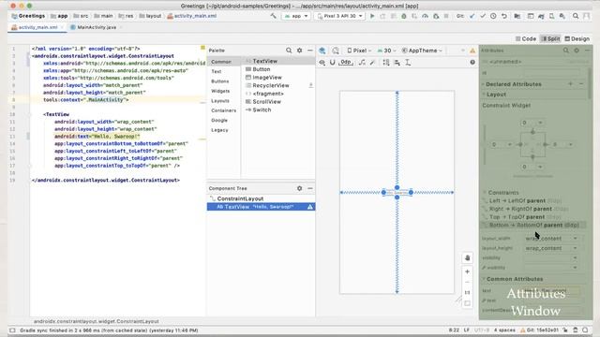Open Search Everywhere magnifier in main toolbar
The height and width of the screenshot is (337, 600).
point(576,16)
